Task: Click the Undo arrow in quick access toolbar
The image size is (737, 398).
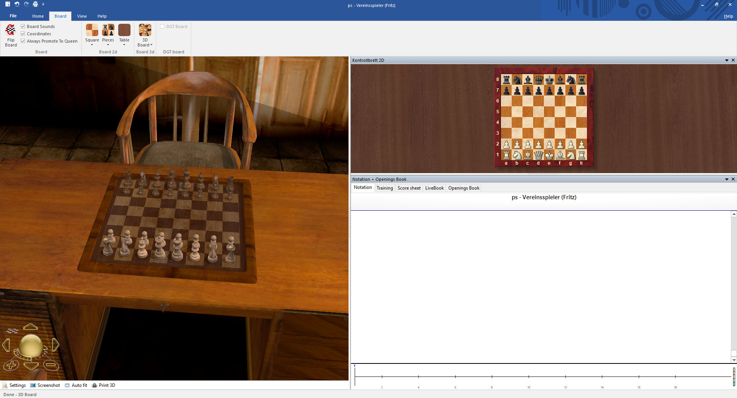Action: 16,4
